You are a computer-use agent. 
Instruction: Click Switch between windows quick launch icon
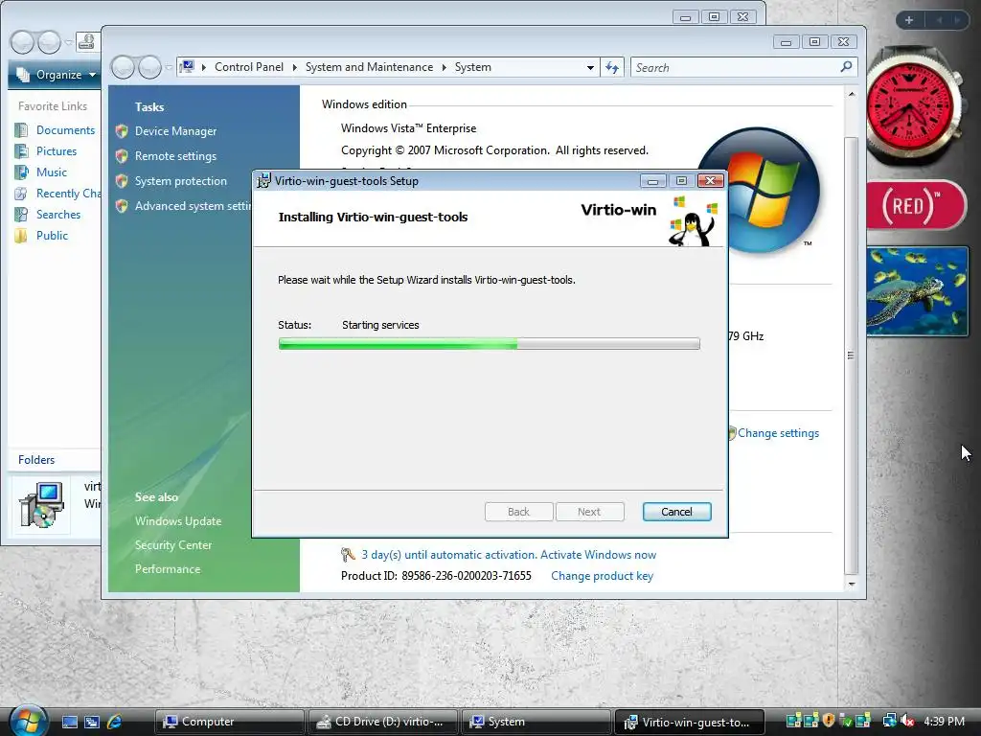click(x=92, y=722)
